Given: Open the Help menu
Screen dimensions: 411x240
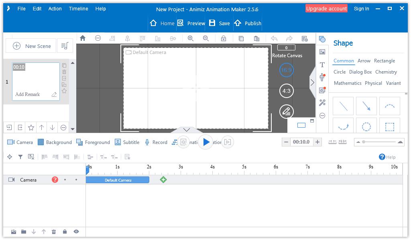Looking at the screenshot, I should tap(101, 9).
